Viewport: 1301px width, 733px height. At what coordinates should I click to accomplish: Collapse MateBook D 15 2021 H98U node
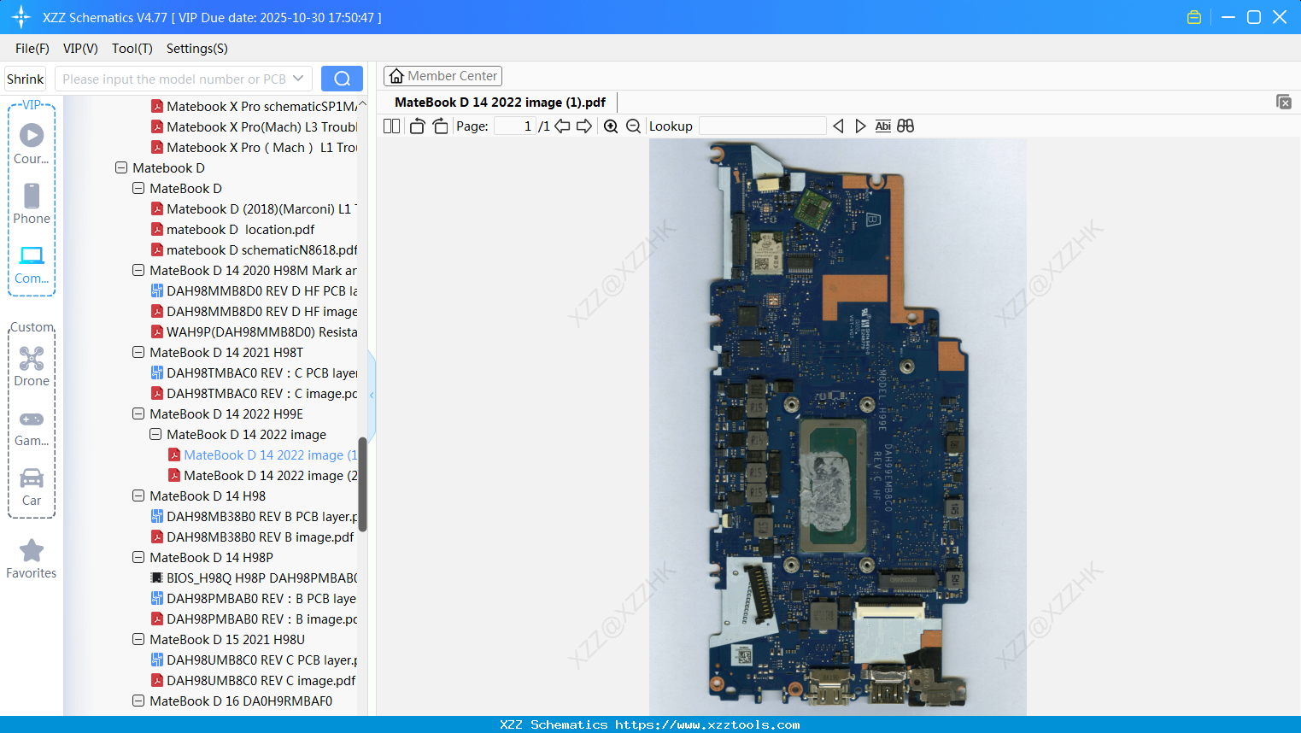pyautogui.click(x=138, y=639)
